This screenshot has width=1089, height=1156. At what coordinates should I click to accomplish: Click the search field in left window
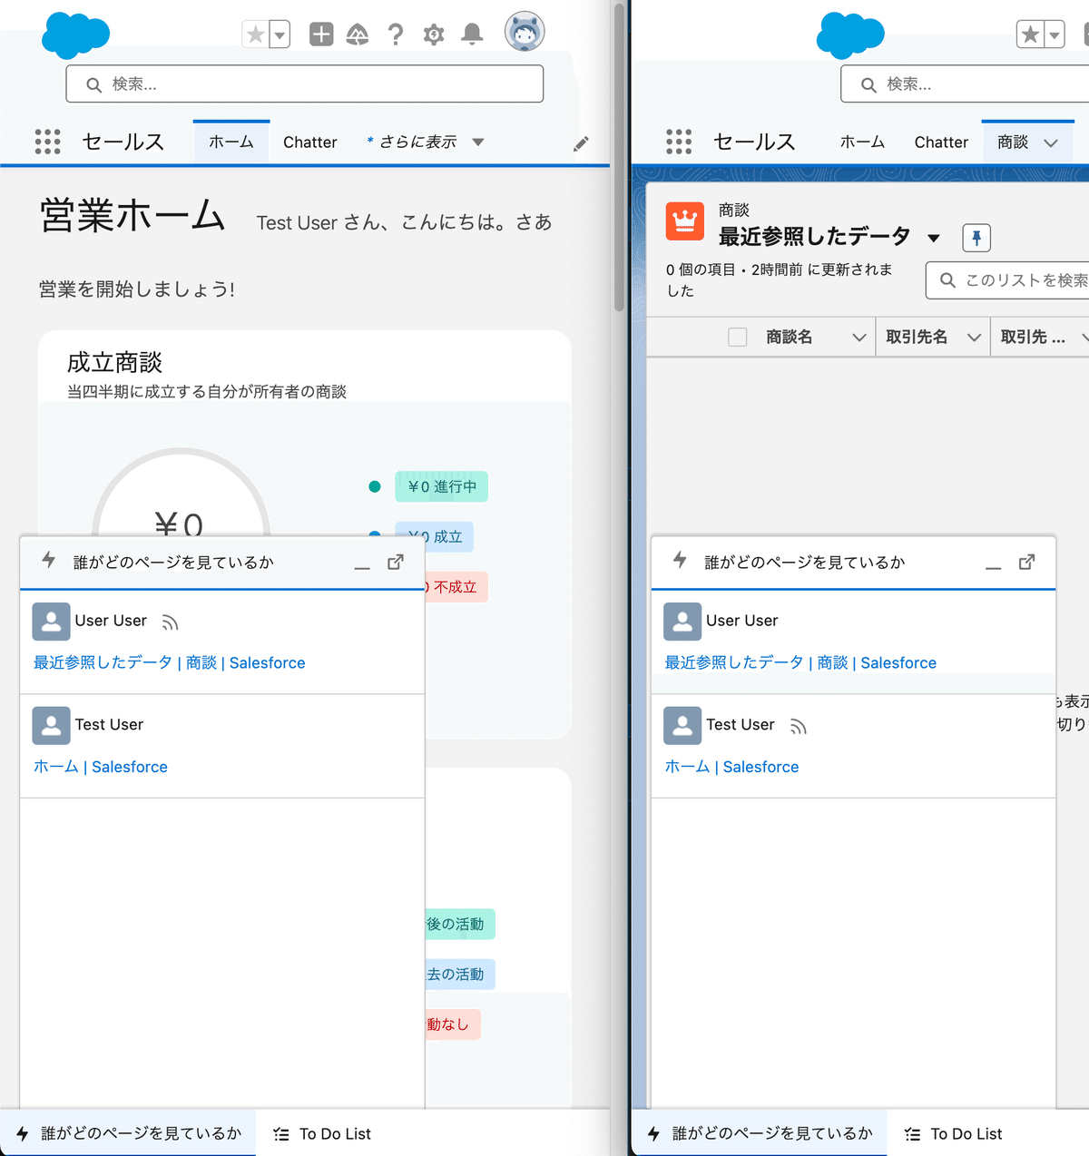pyautogui.click(x=305, y=83)
